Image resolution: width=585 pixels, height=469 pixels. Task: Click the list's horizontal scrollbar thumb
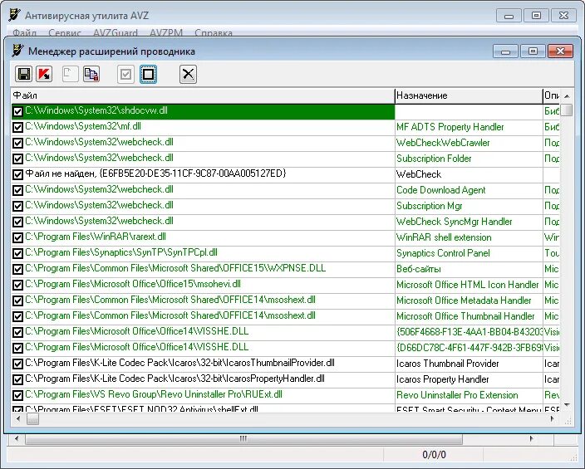point(33,419)
